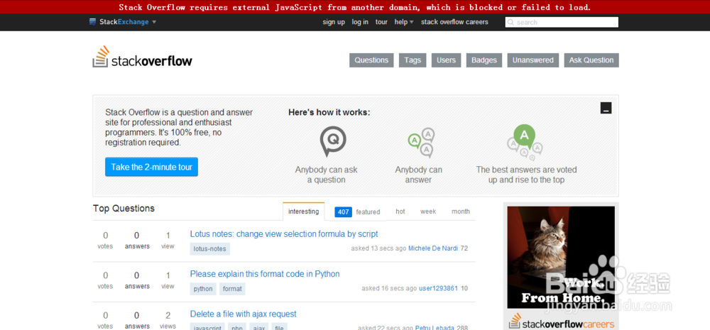Switch to the month tab
710x330 pixels.
[x=461, y=211]
